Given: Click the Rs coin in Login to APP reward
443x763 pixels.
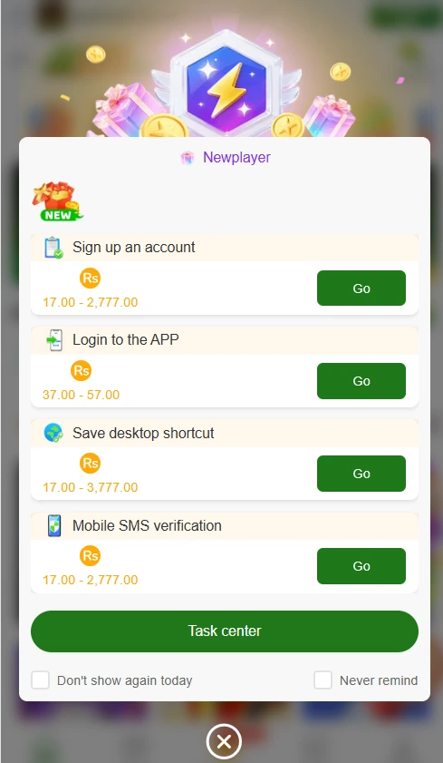Looking at the screenshot, I should pos(82,371).
